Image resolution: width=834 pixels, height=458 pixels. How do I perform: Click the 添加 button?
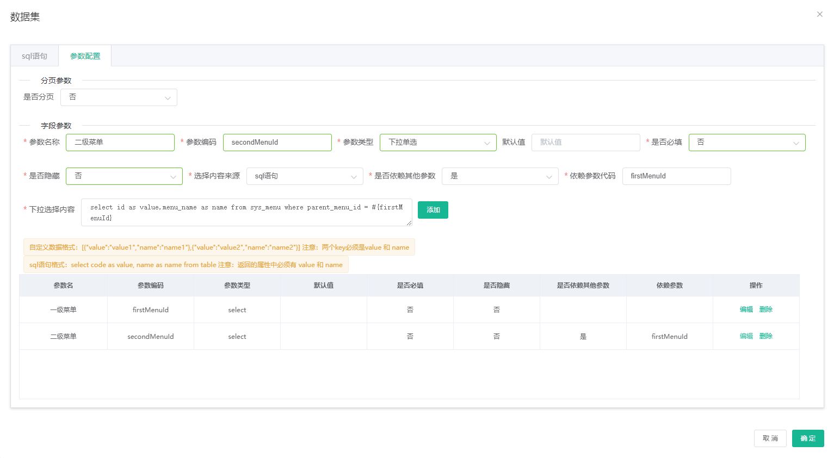pos(433,210)
